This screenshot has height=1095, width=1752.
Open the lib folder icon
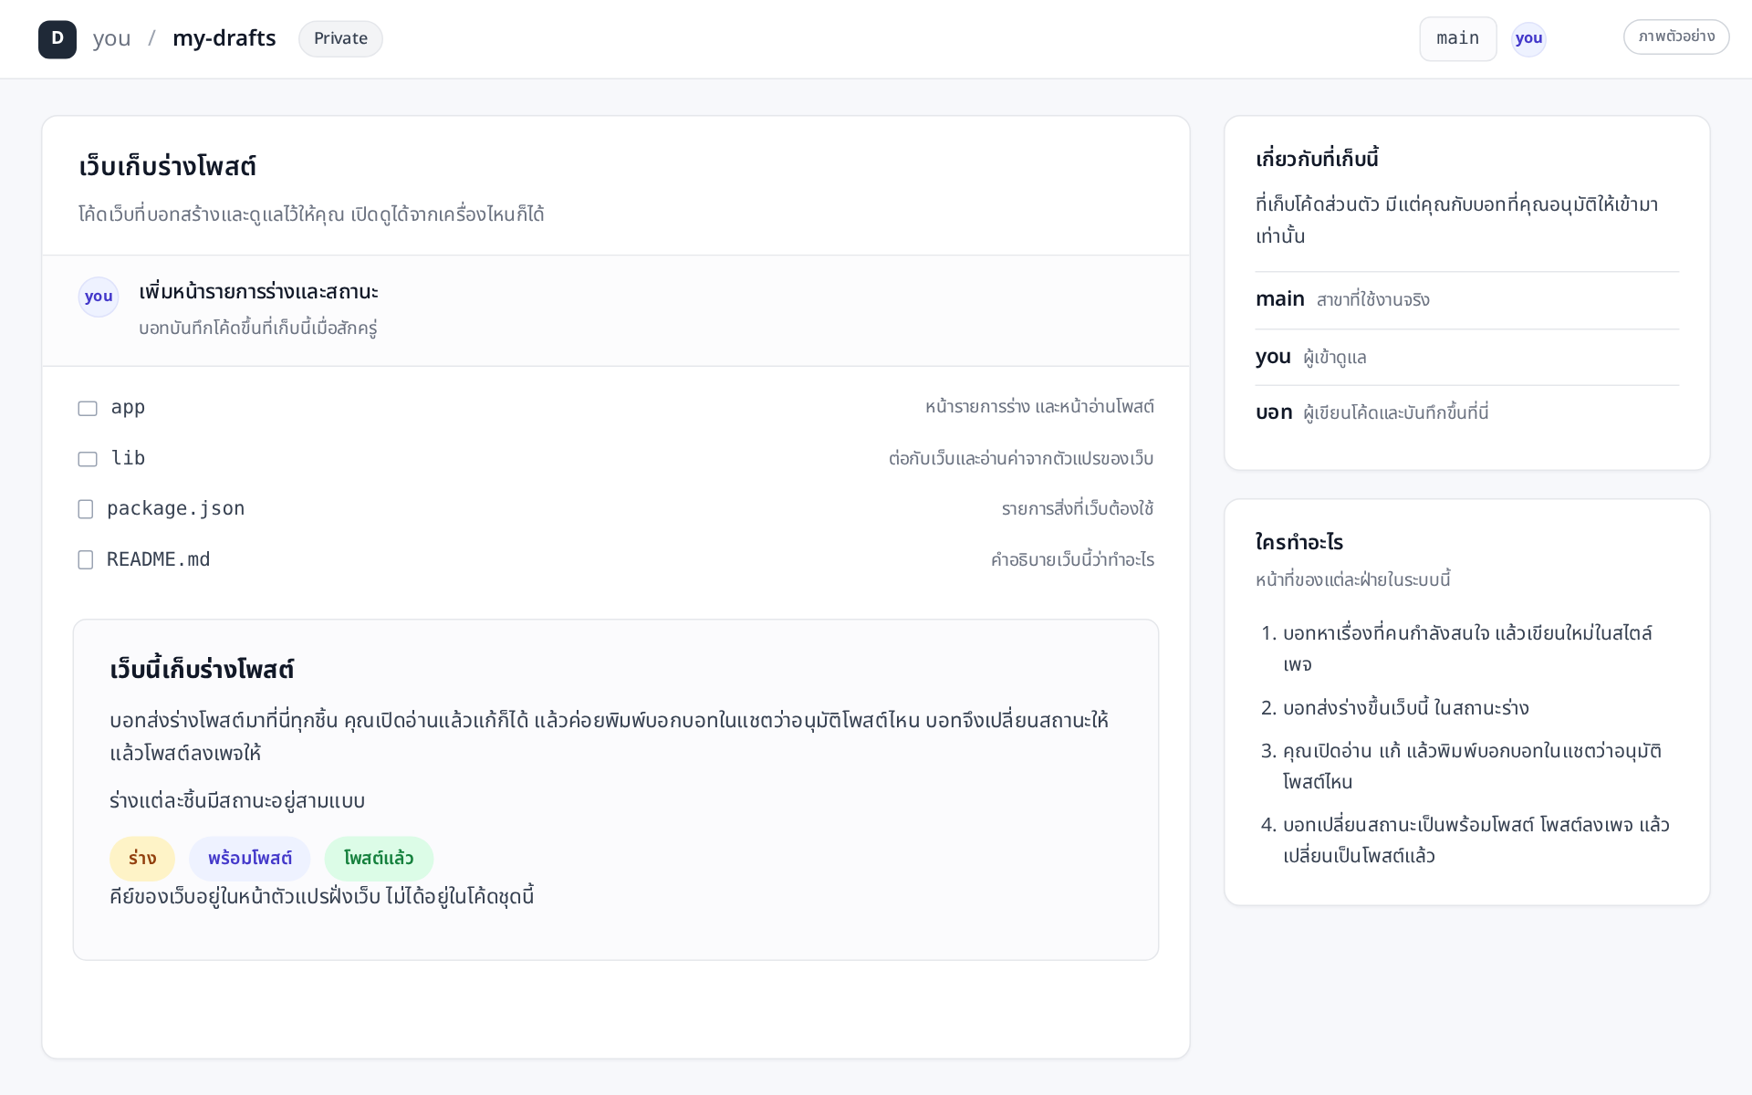click(88, 459)
